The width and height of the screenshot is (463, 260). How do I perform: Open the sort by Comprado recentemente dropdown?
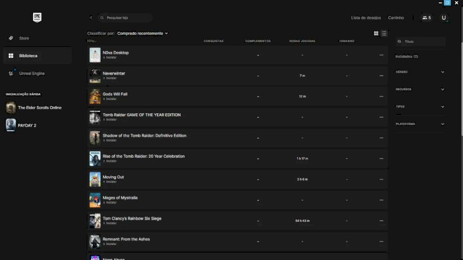[142, 34]
